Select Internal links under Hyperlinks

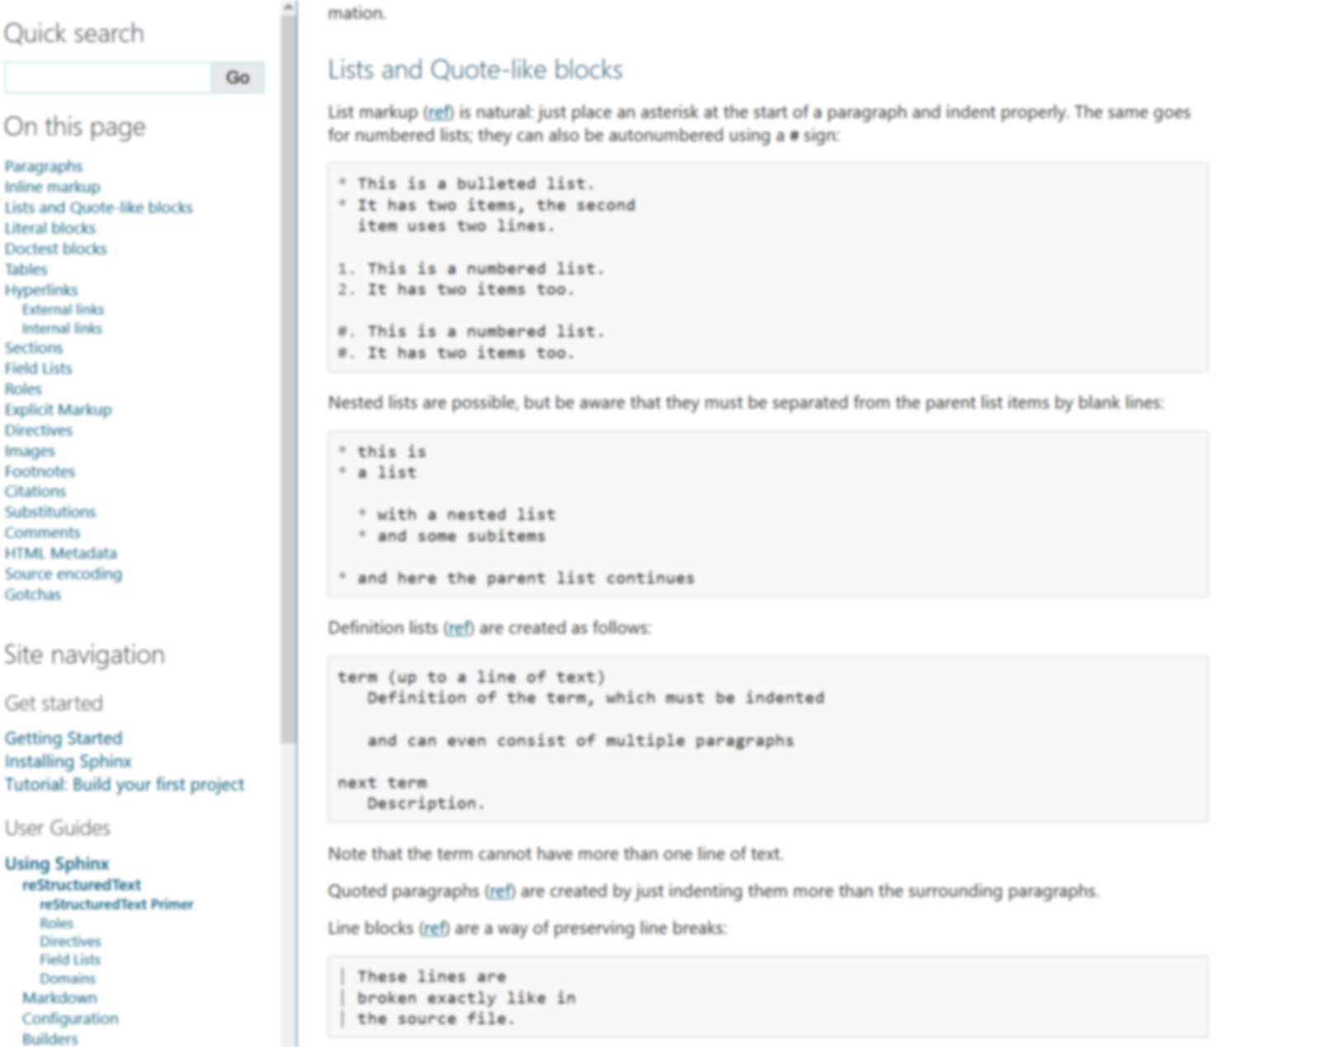(62, 328)
